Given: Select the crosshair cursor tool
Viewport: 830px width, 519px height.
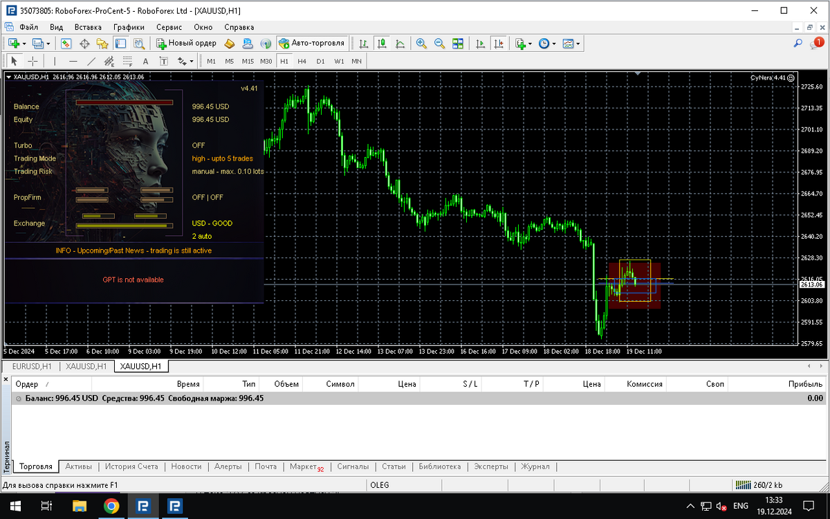Looking at the screenshot, I should click(x=33, y=61).
